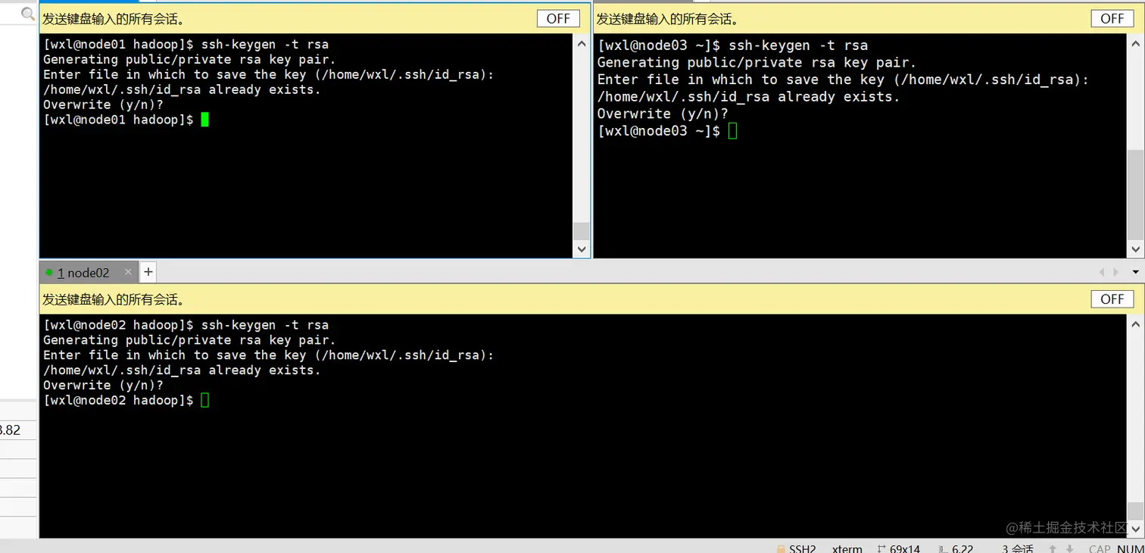
Task: Click the cursor at node03 prompt
Action: click(732, 131)
